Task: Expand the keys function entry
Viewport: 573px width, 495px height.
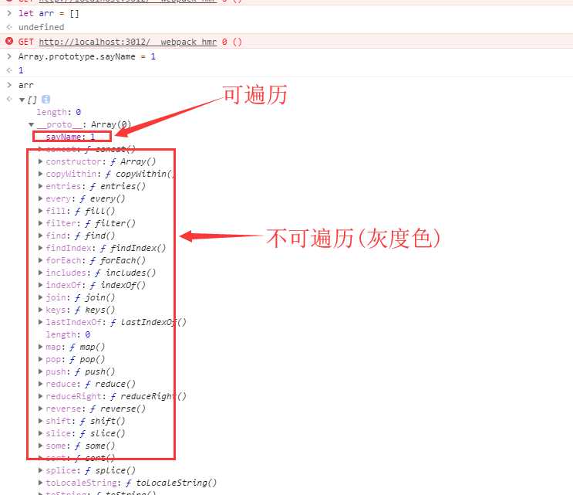Action: [41, 310]
